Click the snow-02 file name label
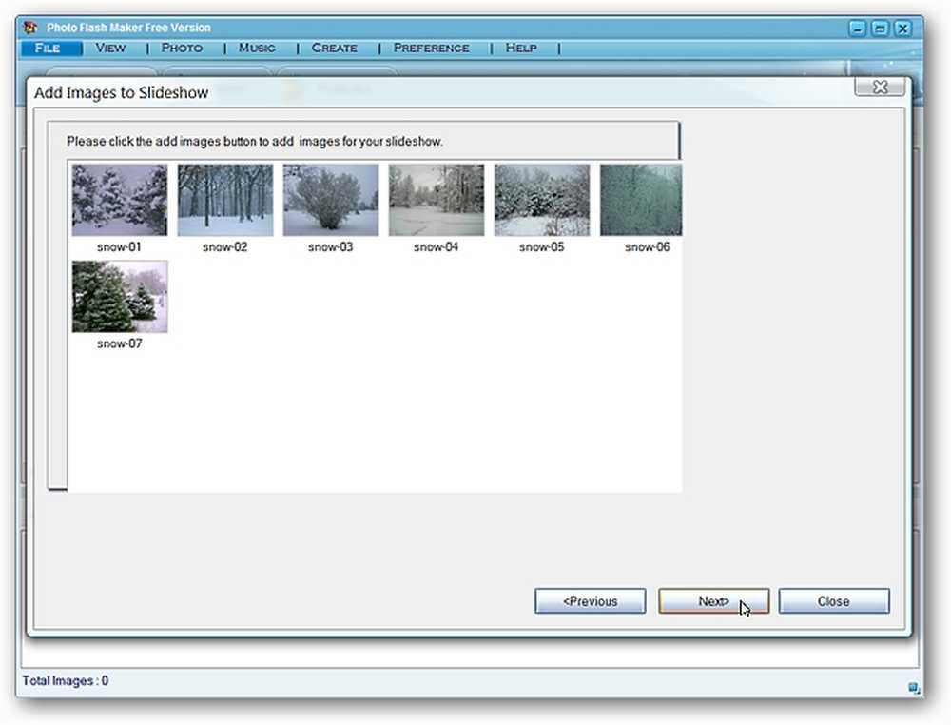This screenshot has width=951, height=725. (x=224, y=247)
